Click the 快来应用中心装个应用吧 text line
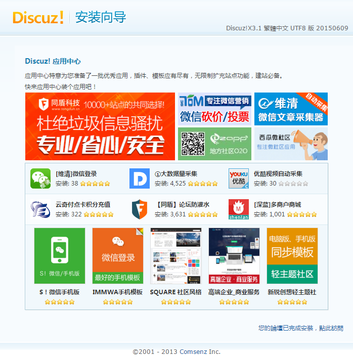The width and height of the screenshot is (353, 361). pos(60,87)
